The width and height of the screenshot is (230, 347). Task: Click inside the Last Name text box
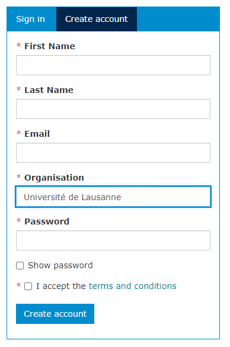pos(113,109)
